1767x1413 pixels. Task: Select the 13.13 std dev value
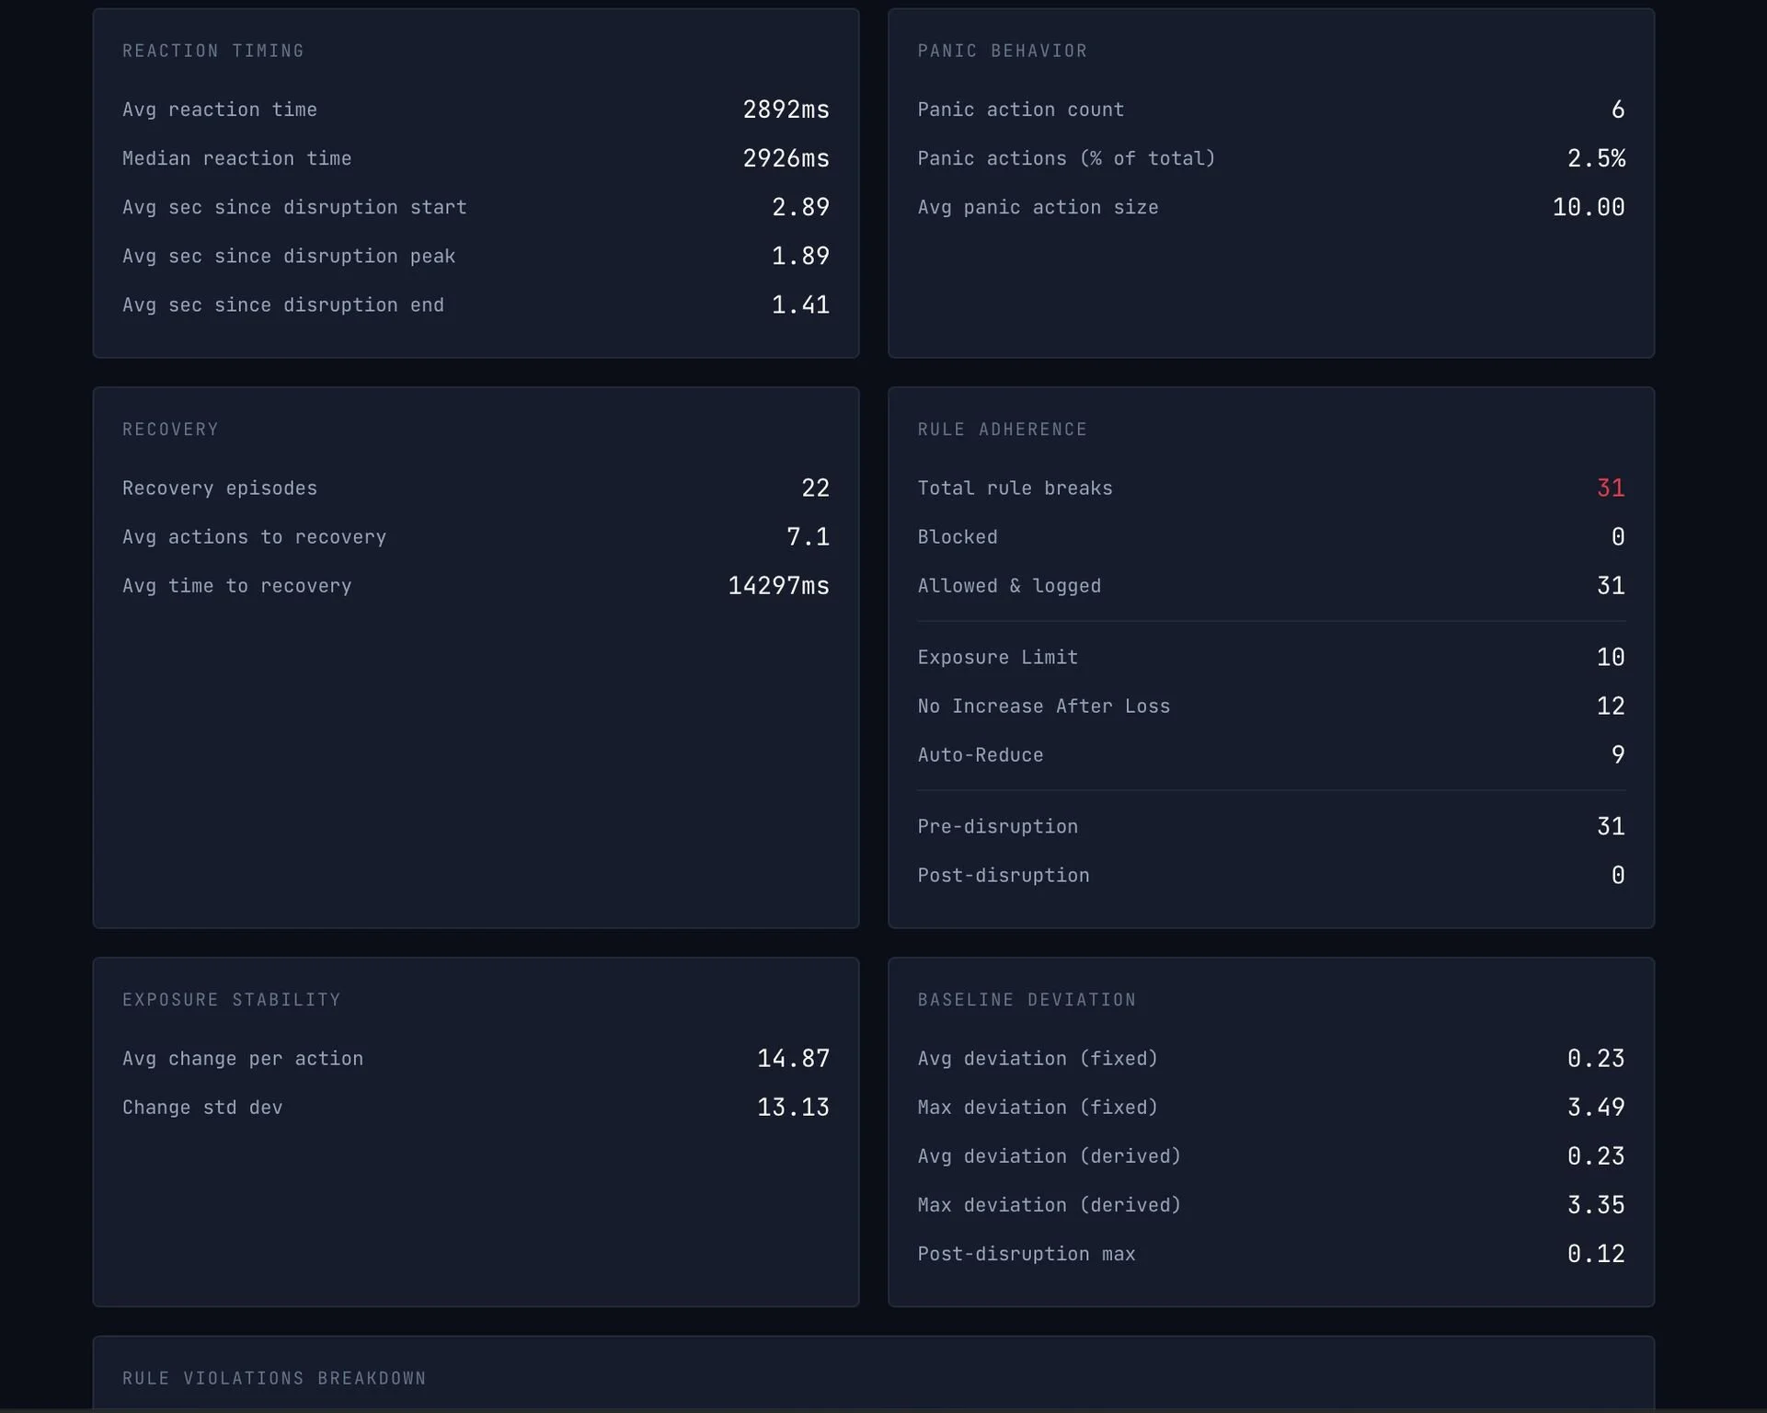click(x=793, y=1108)
